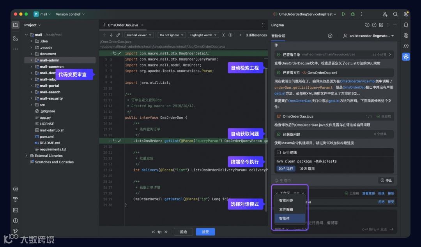Click 停止 to stop generation

point(386,180)
